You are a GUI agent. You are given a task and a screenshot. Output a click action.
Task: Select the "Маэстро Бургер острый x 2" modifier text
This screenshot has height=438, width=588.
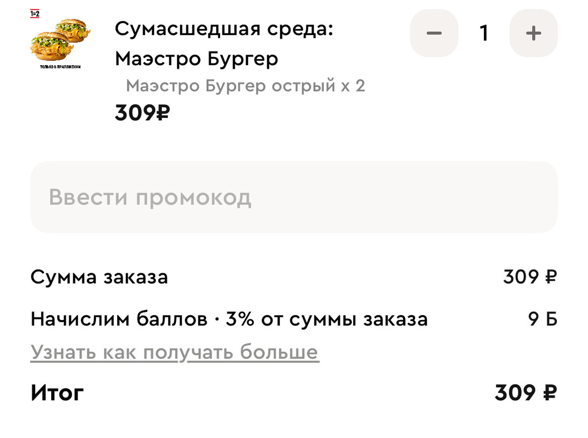245,86
